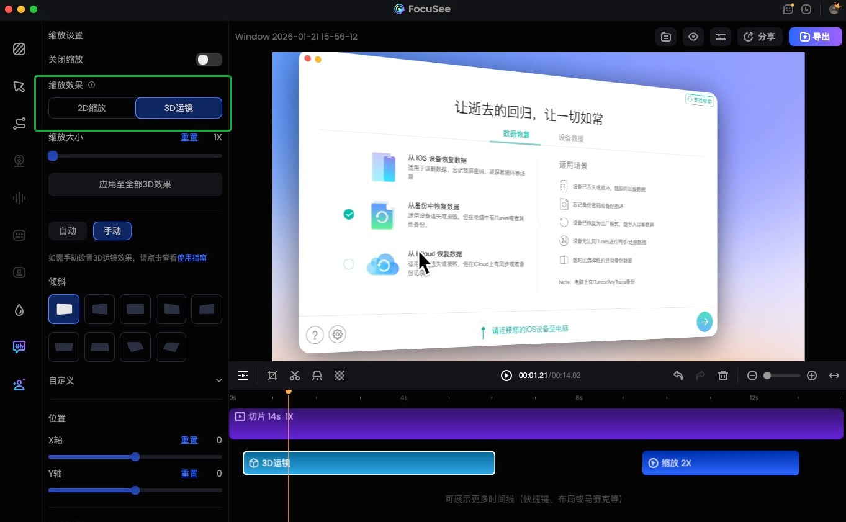Click the project title Window 2026-01-21 15-56-12
This screenshot has height=522, width=846.
tap(296, 37)
